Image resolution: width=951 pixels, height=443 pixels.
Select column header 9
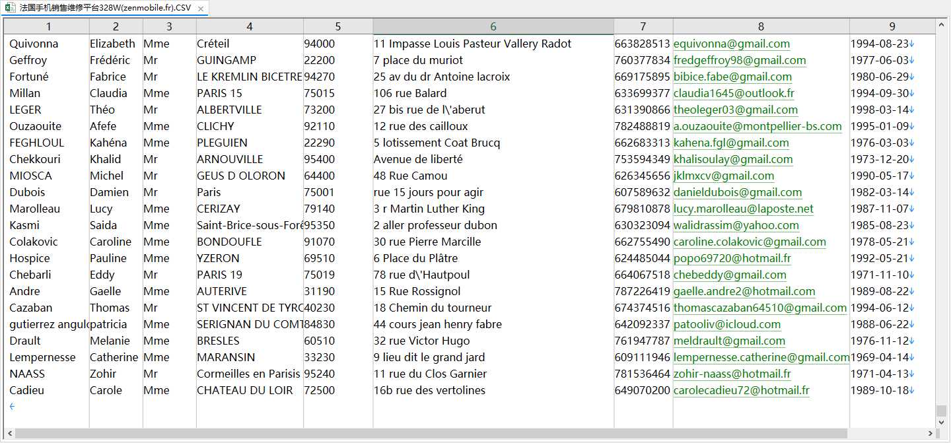[892, 26]
